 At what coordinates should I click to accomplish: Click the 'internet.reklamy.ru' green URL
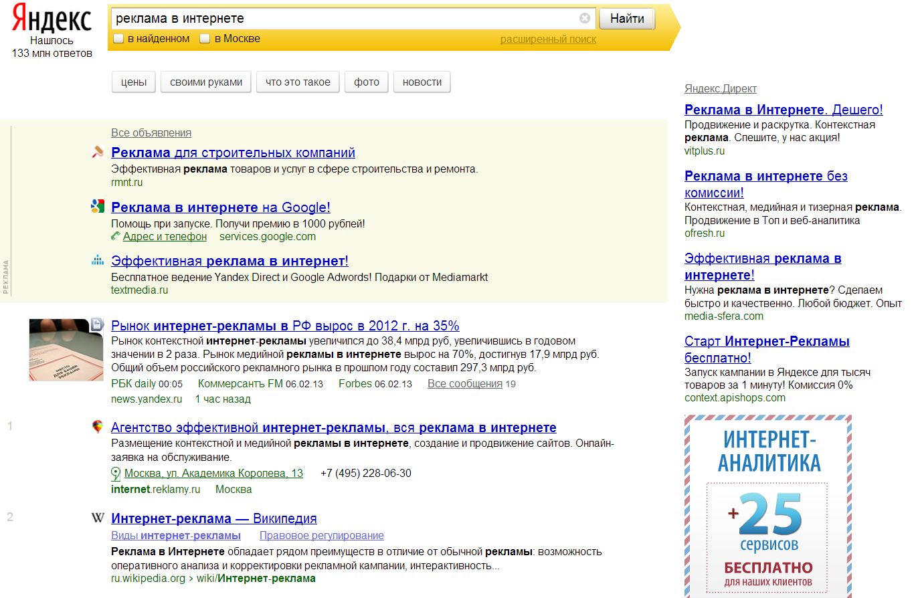coord(156,490)
